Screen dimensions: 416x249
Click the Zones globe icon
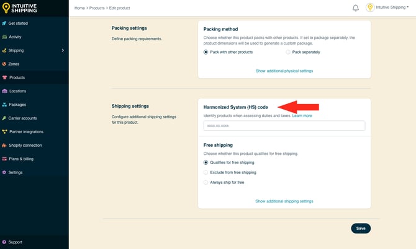coord(4,64)
